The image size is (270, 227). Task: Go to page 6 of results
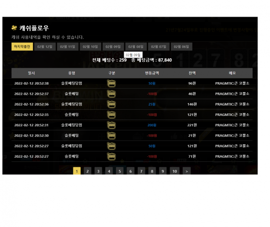130,171
